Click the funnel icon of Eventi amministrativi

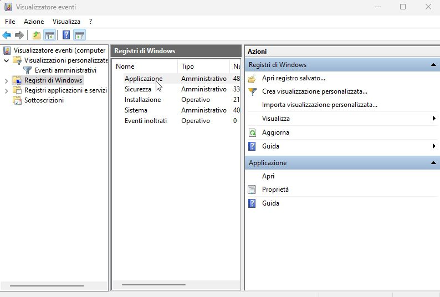[x=27, y=70]
